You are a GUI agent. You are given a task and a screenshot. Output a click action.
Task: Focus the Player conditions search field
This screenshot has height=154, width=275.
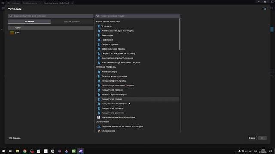click(137, 16)
